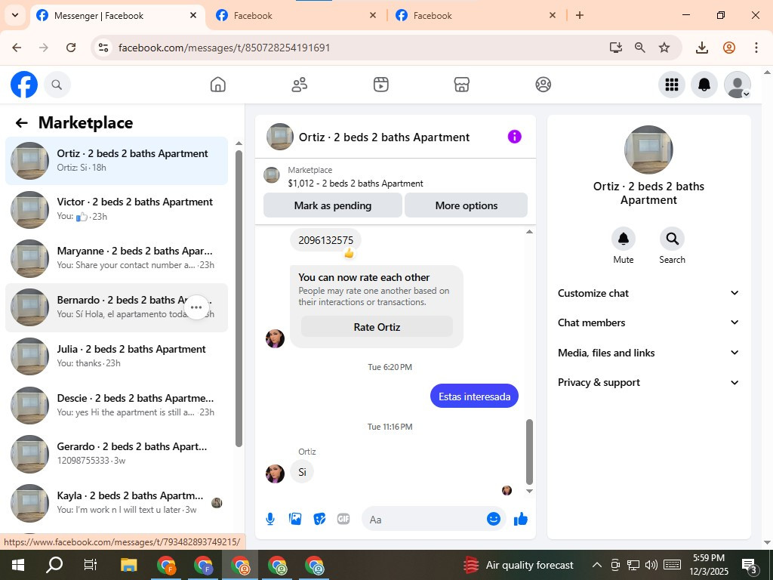The image size is (773, 580).
Task: Open the Victor conversation
Action: (116, 210)
